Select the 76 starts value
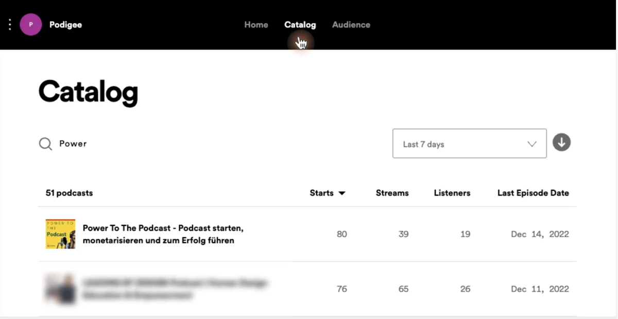The image size is (618, 319). coord(342,289)
